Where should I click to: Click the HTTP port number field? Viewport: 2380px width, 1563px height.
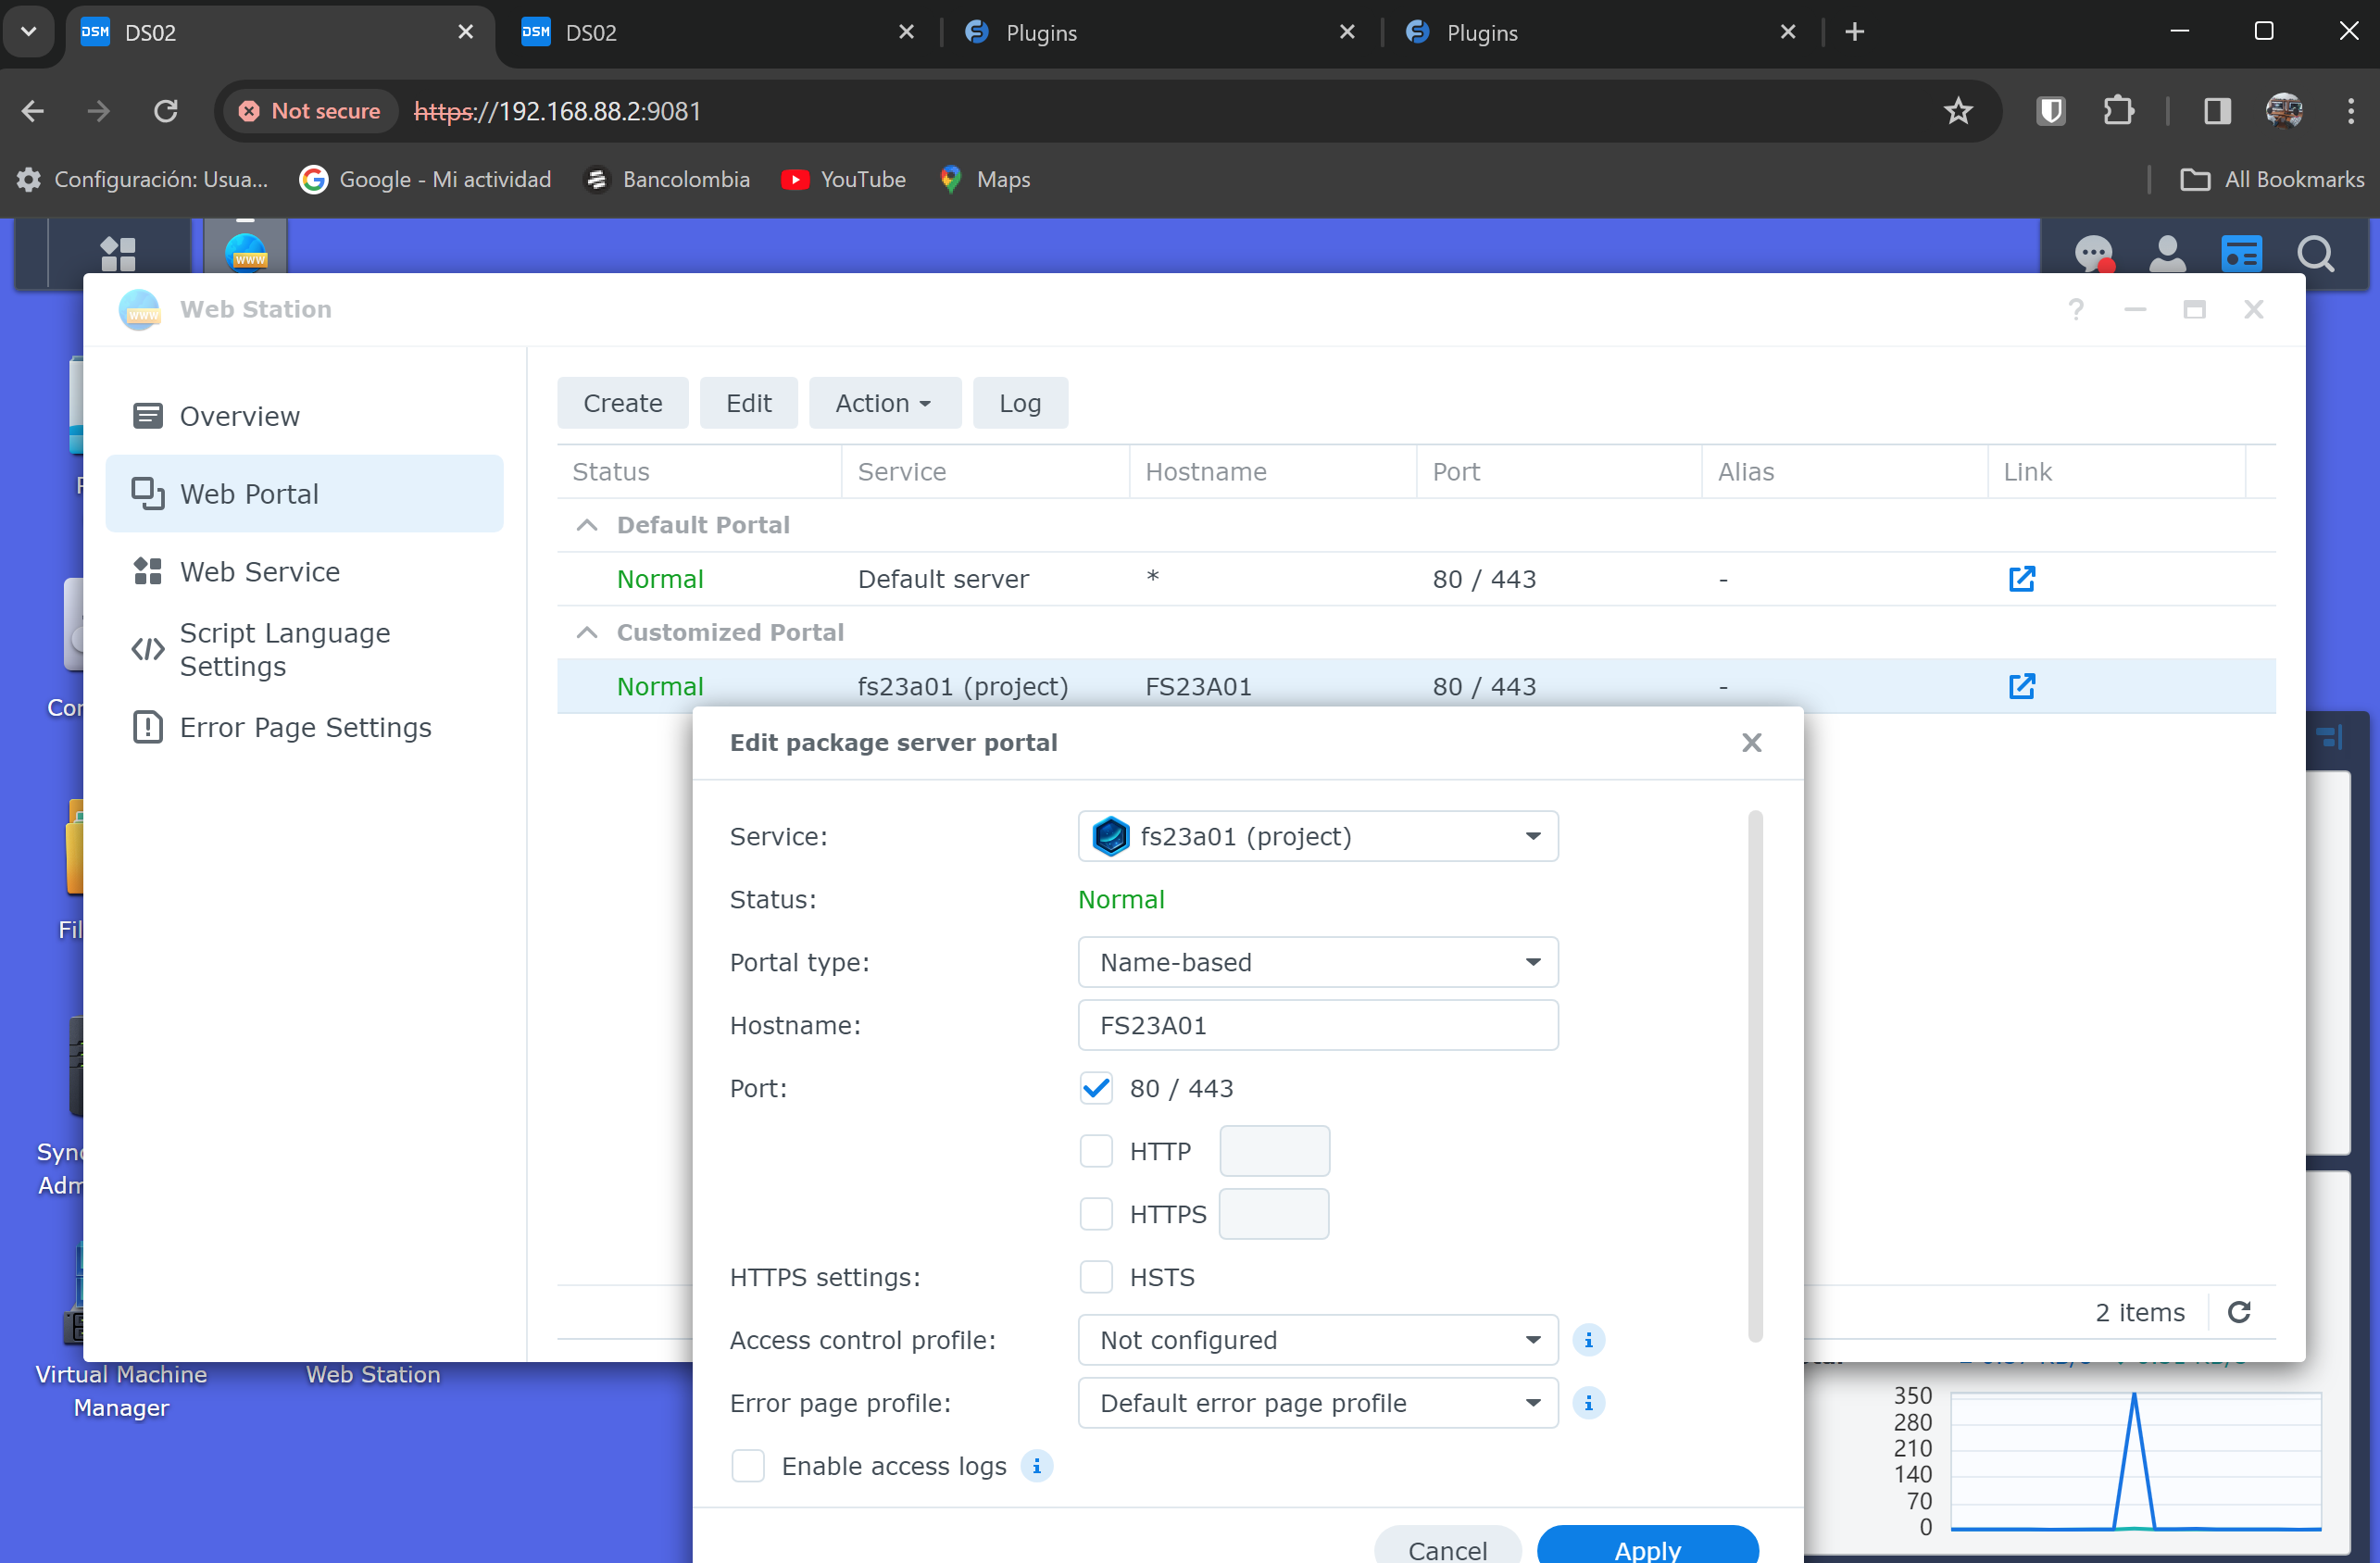(x=1274, y=1151)
